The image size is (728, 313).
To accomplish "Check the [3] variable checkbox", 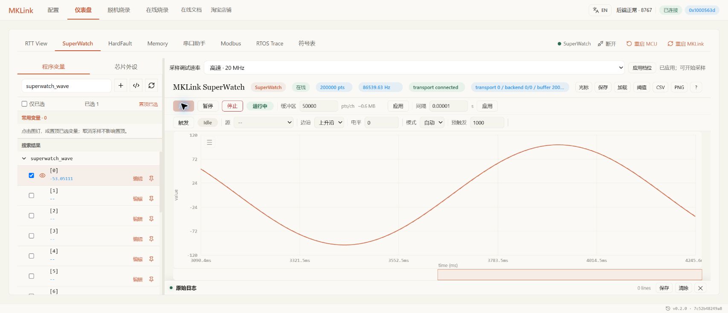I will click(31, 236).
